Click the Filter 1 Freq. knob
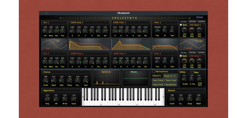The height and width of the screenshot is (118, 247). [157, 30]
